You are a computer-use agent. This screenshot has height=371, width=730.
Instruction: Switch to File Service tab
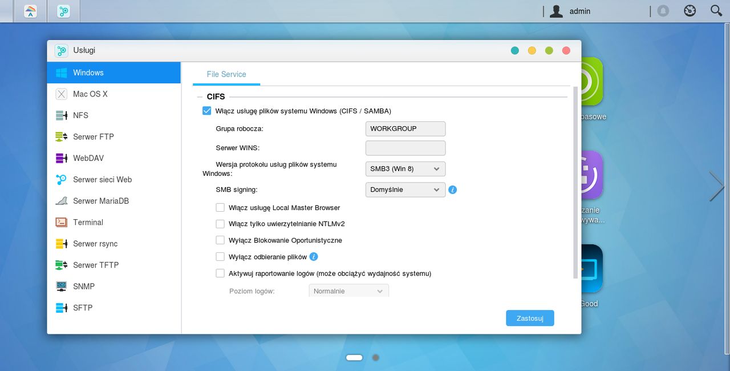pyautogui.click(x=226, y=74)
